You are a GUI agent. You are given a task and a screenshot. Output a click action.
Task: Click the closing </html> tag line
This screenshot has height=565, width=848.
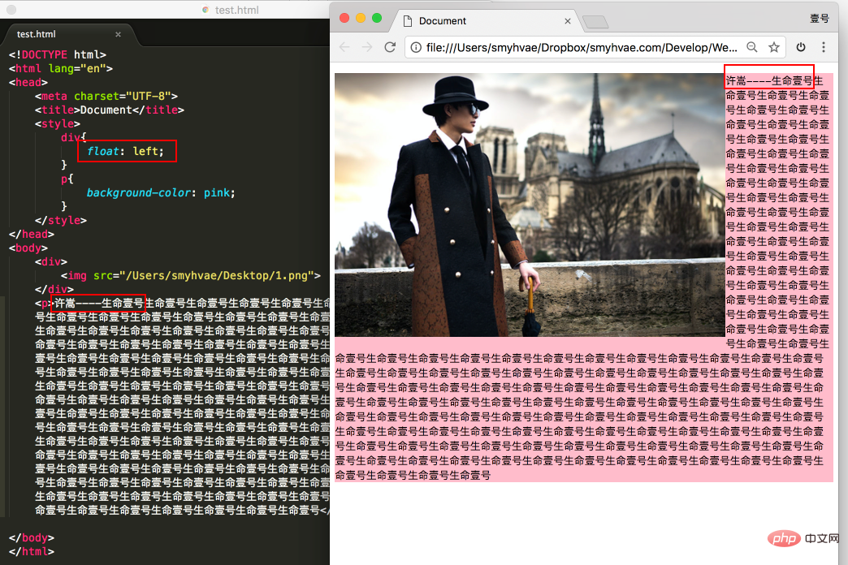(x=32, y=551)
